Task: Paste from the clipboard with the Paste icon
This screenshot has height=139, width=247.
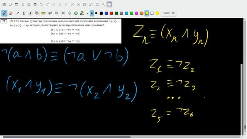Action: 35,4
